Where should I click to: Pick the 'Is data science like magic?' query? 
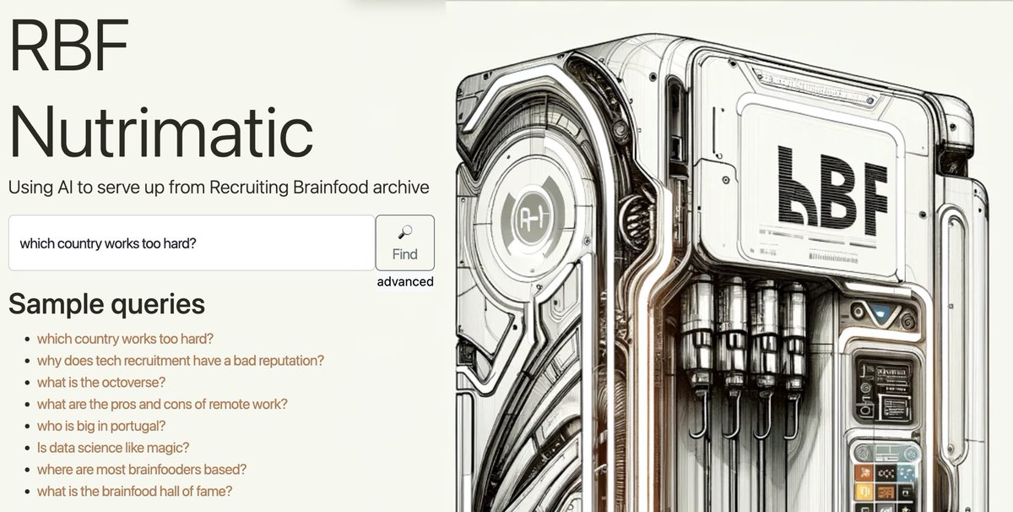pos(113,447)
